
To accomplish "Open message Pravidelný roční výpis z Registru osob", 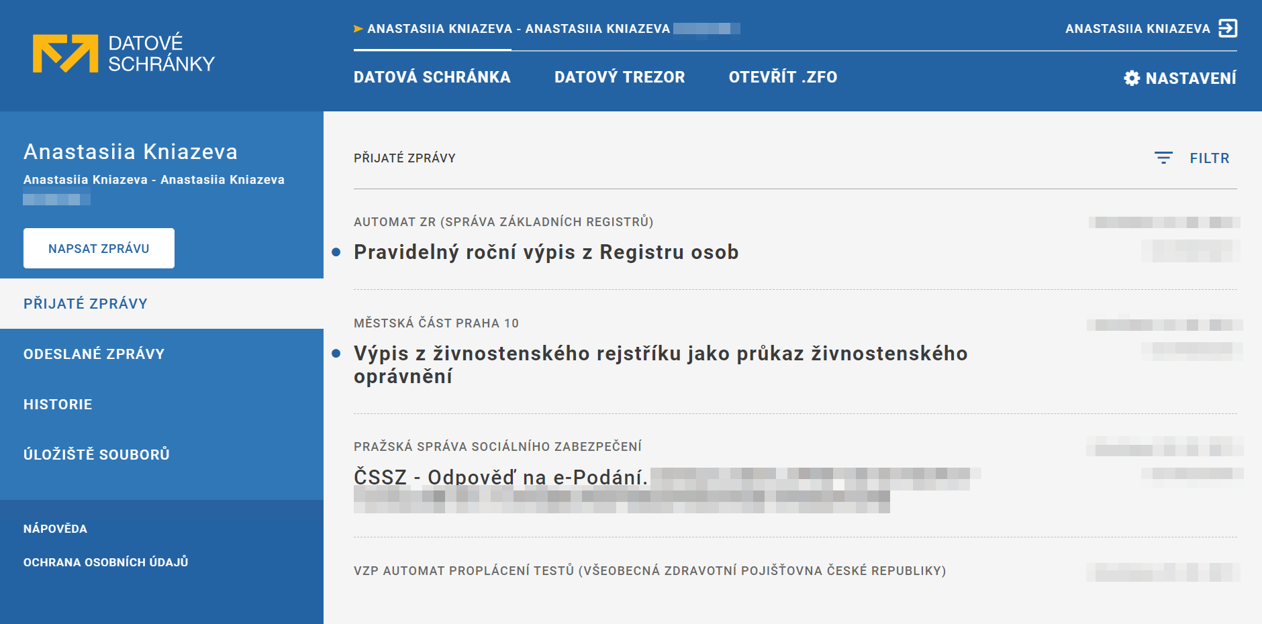I will point(546,252).
